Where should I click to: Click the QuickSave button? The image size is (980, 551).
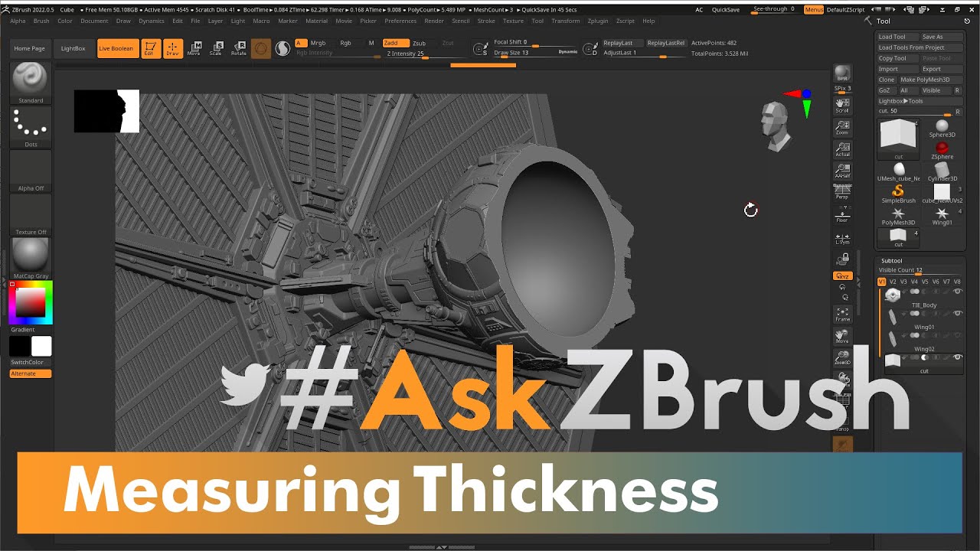[x=726, y=10]
